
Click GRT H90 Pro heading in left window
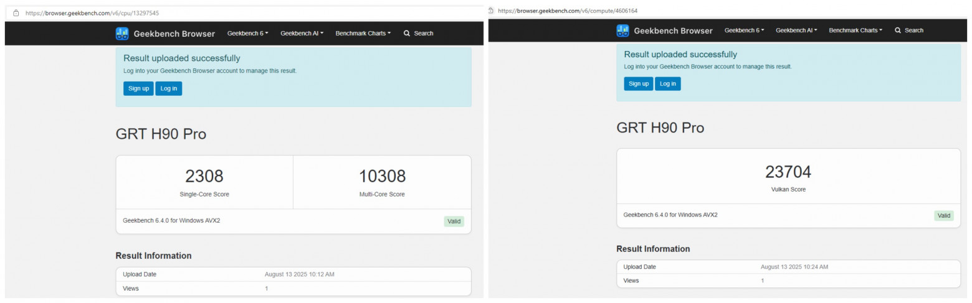[161, 134]
